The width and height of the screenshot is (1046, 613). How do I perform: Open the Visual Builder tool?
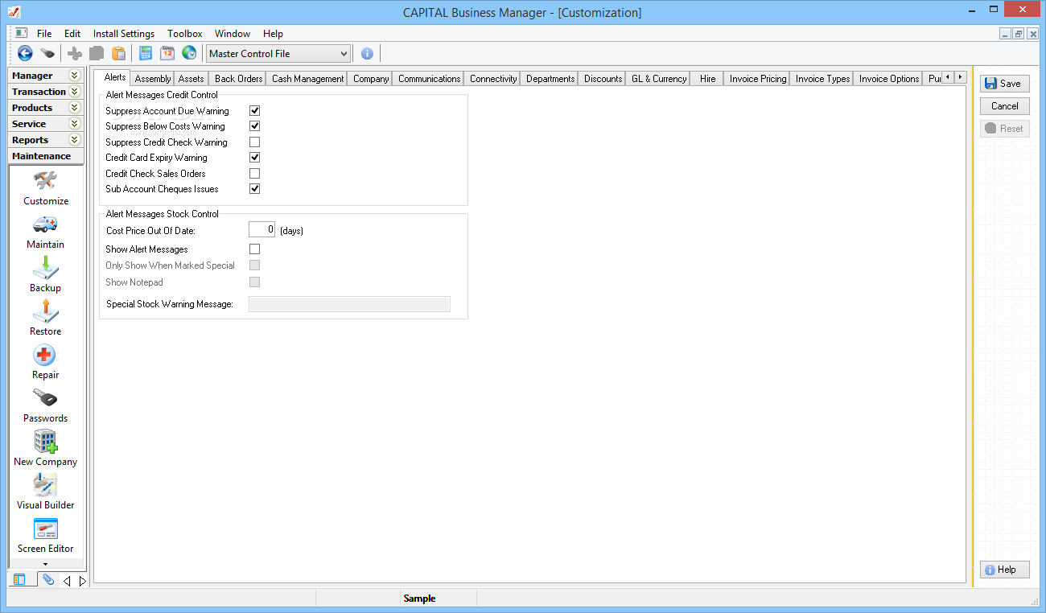pyautogui.click(x=46, y=492)
